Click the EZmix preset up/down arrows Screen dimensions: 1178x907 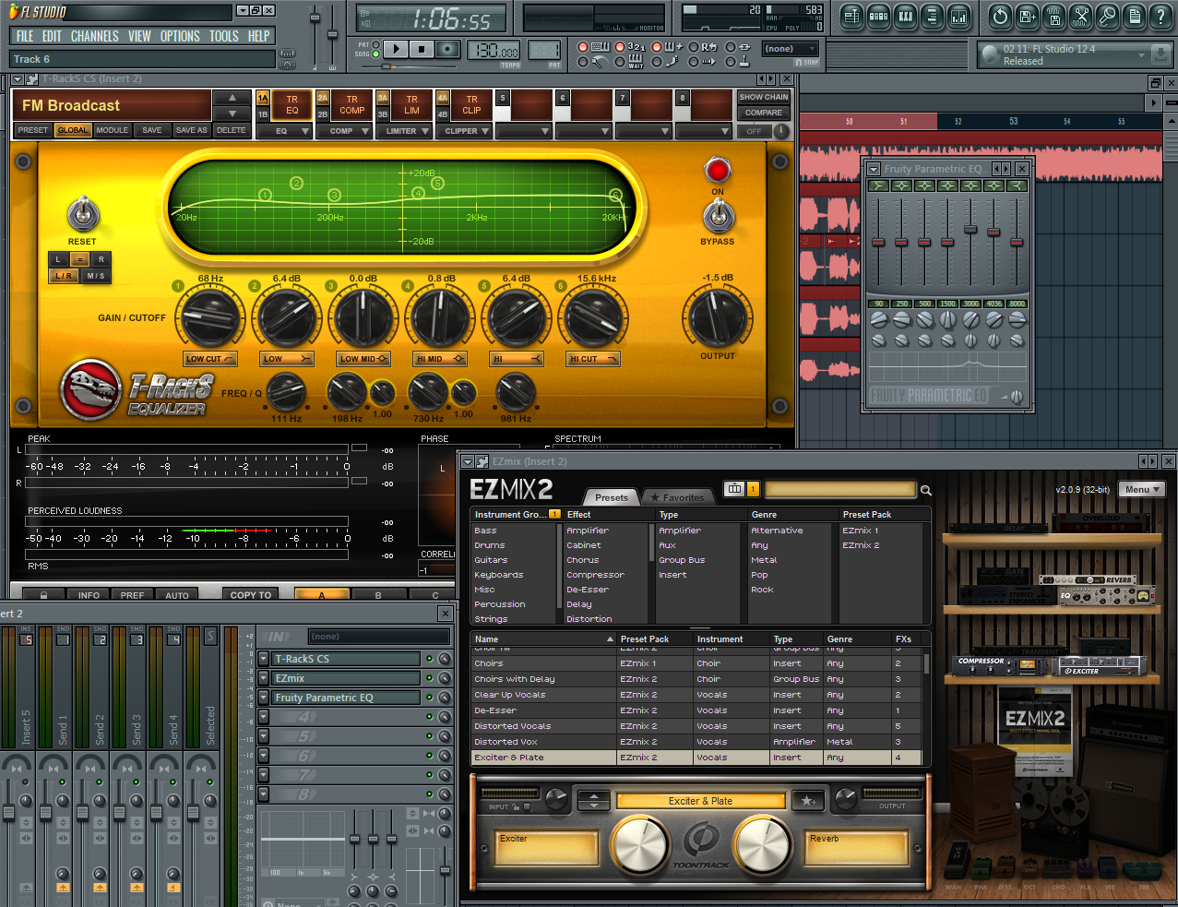point(594,801)
